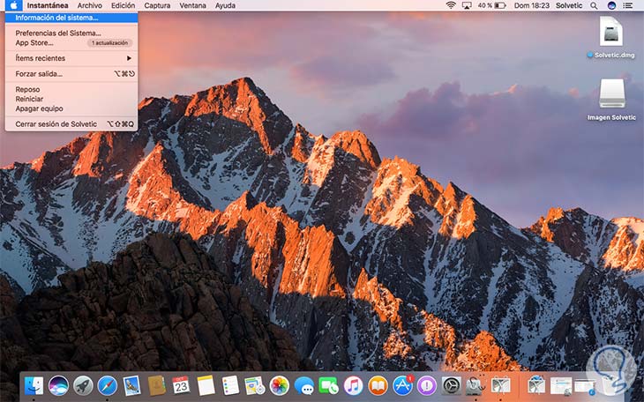Open iTunes music icon in dock

[x=354, y=385]
